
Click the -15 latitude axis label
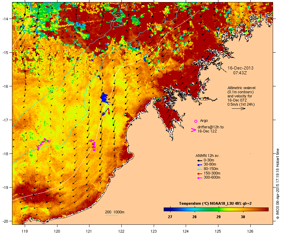click(x=5, y=53)
